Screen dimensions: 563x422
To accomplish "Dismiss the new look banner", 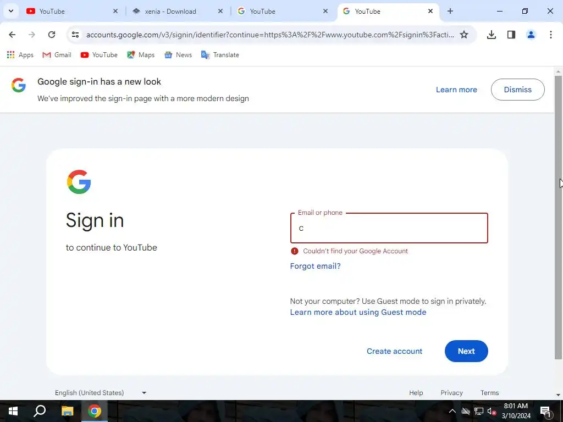I will [x=517, y=90].
